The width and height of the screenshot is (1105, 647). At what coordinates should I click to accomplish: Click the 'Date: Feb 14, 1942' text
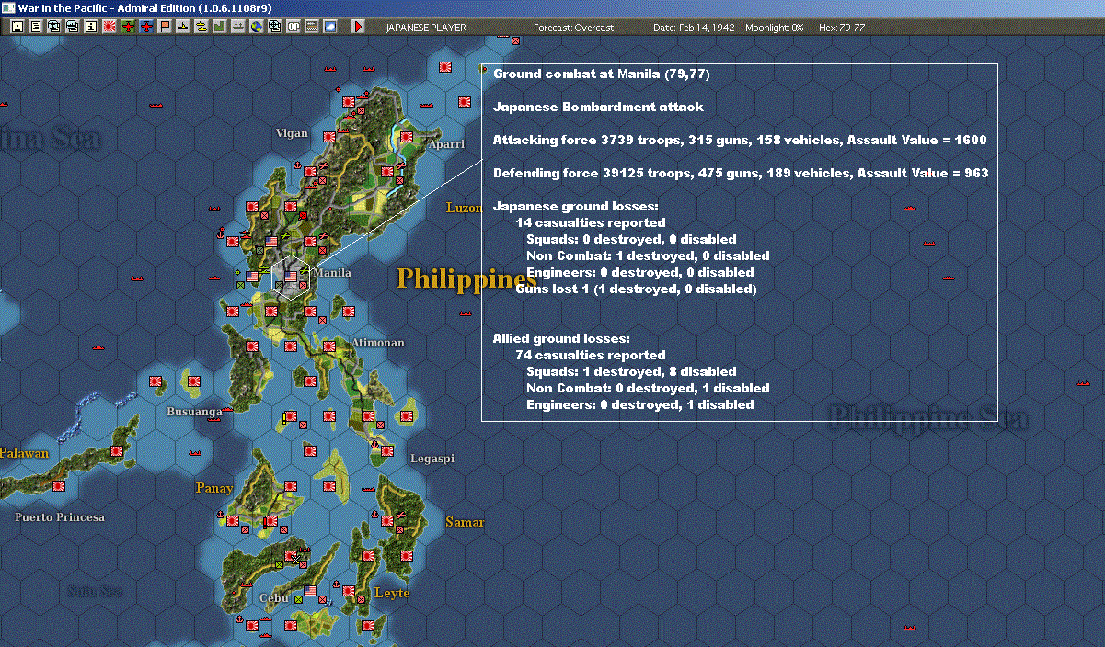click(694, 28)
